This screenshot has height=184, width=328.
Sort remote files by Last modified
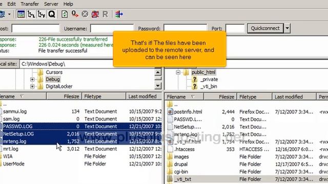point(294,97)
